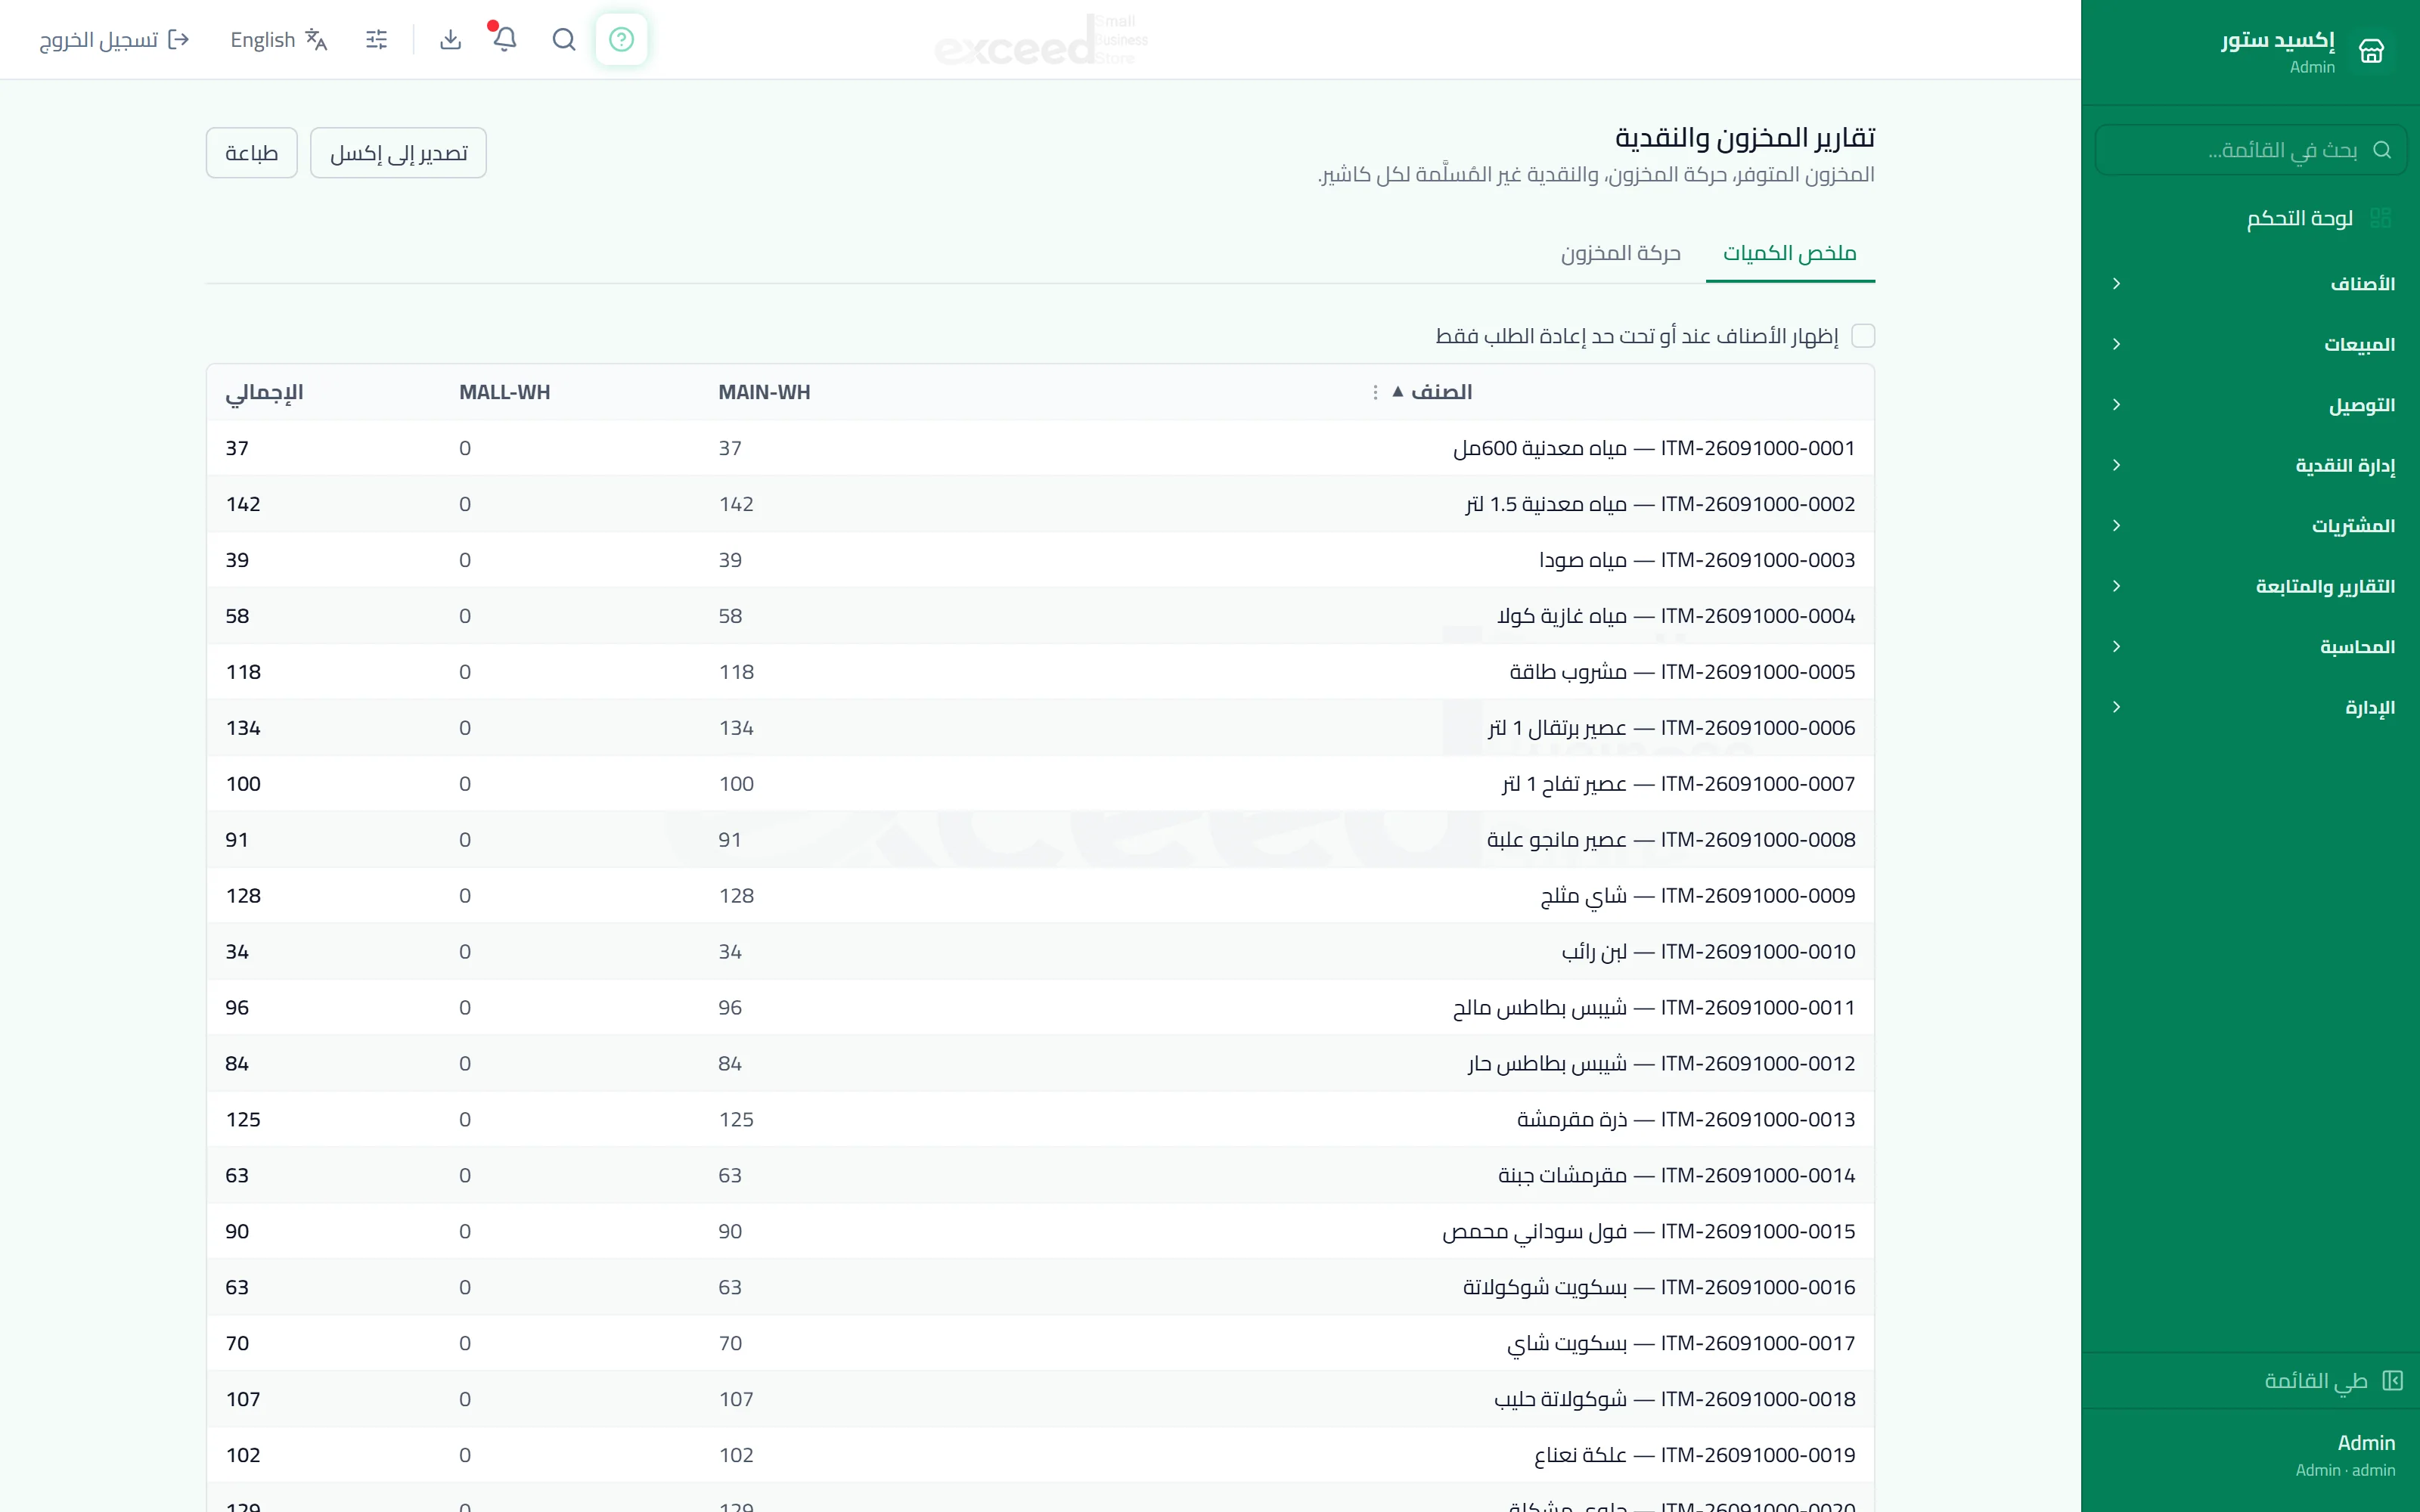
Task: Click the تصدير إلى إكسل button
Action: tap(398, 153)
